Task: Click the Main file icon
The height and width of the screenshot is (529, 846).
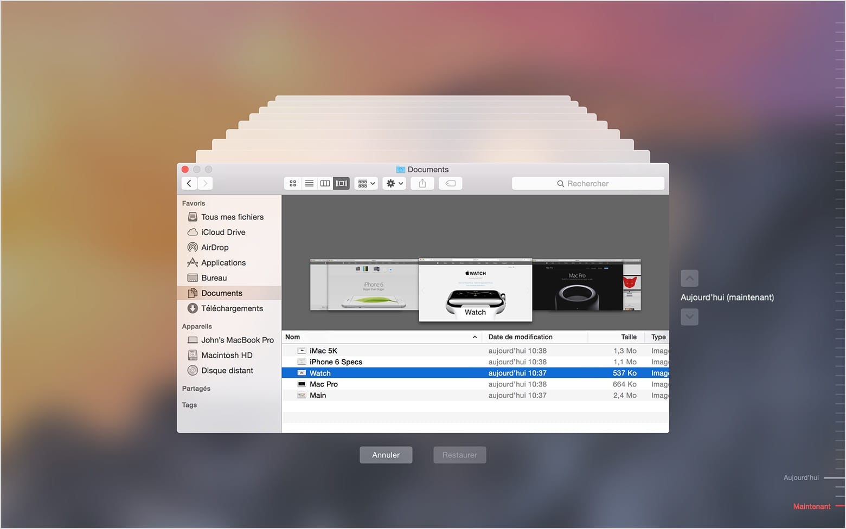Action: coord(302,395)
